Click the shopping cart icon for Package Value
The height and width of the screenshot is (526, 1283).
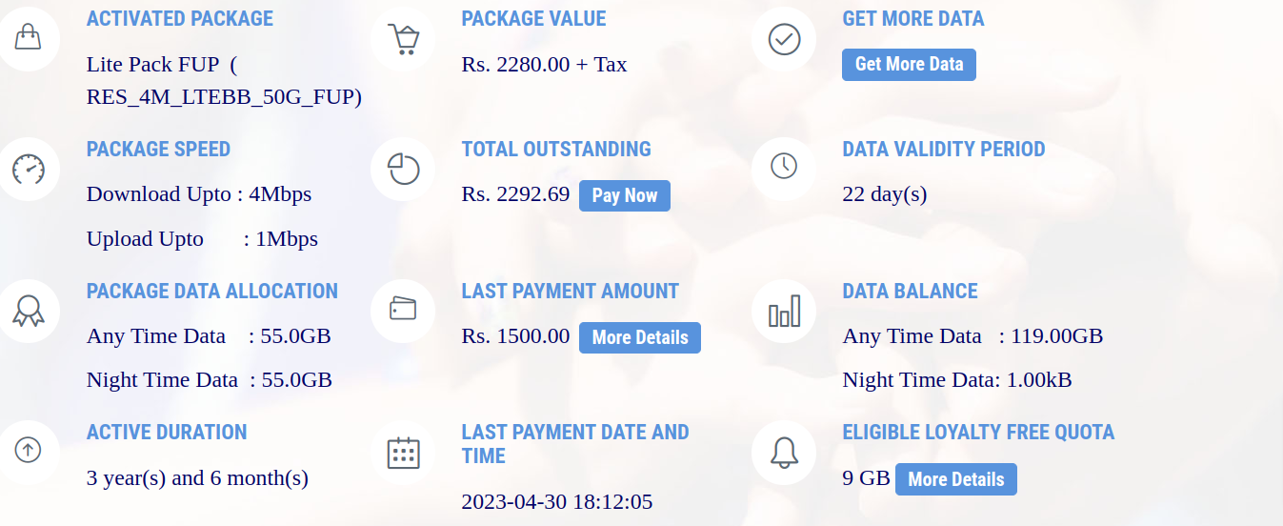click(403, 39)
